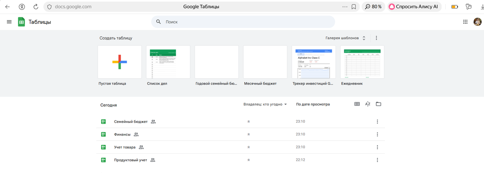
Task: Open the account profile avatar
Action: click(477, 22)
